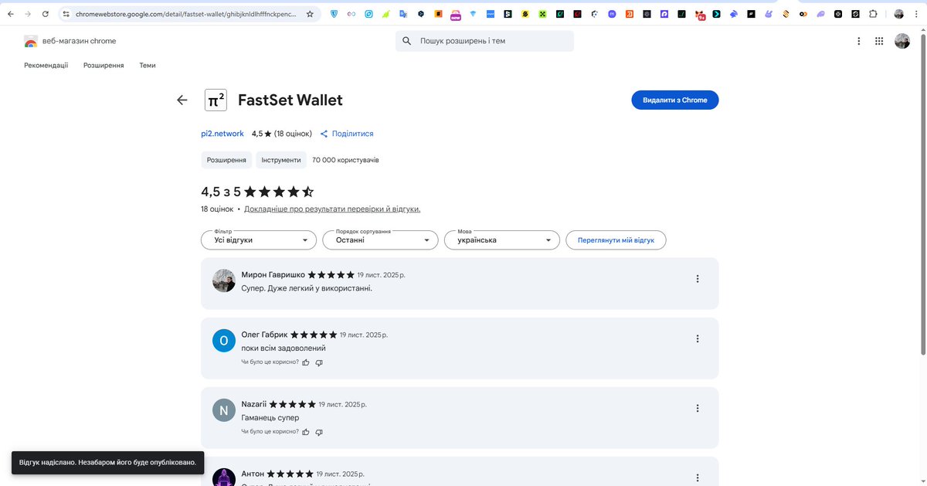927x486 pixels.
Task: Open the FastSet Wallet π² extension logo
Action: (x=216, y=100)
